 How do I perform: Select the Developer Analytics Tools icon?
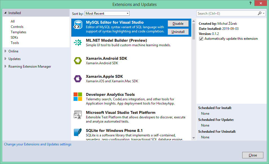tap(78, 97)
